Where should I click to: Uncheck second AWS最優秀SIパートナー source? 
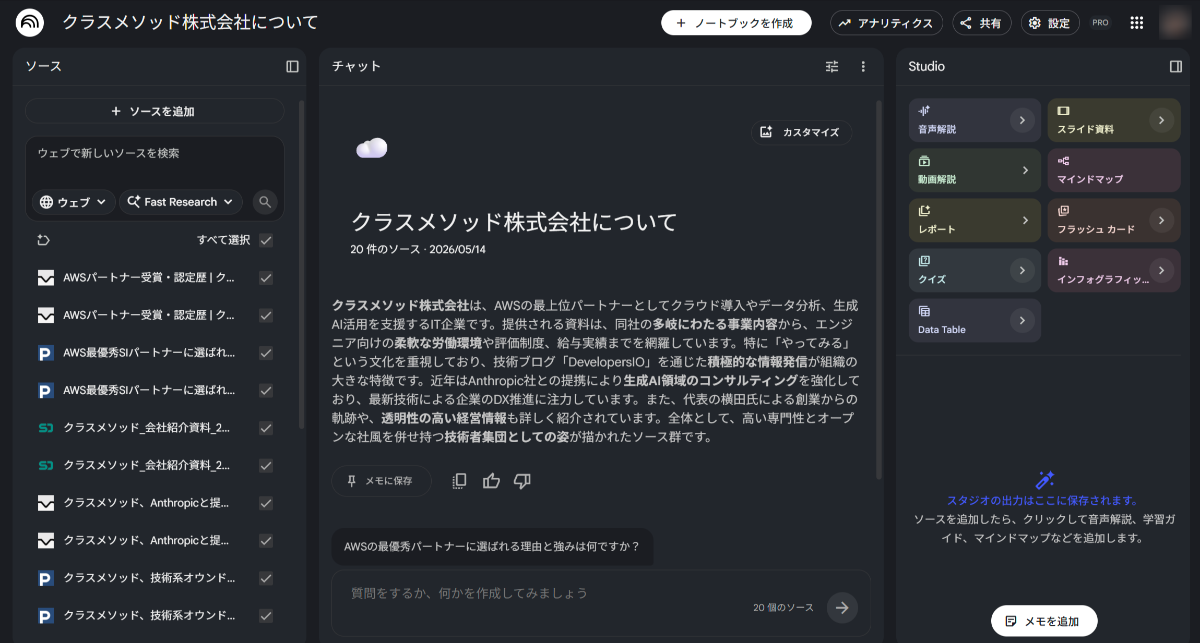click(266, 390)
